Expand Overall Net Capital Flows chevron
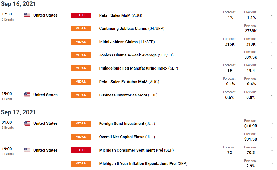The width and height of the screenshot is (277, 170). 272,137
